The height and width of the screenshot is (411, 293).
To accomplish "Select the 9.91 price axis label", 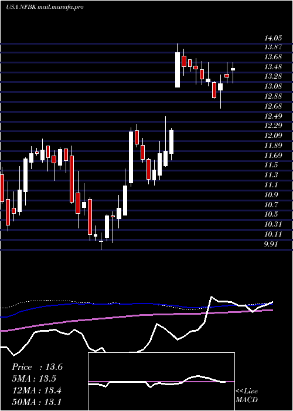I will pyautogui.click(x=271, y=244).
